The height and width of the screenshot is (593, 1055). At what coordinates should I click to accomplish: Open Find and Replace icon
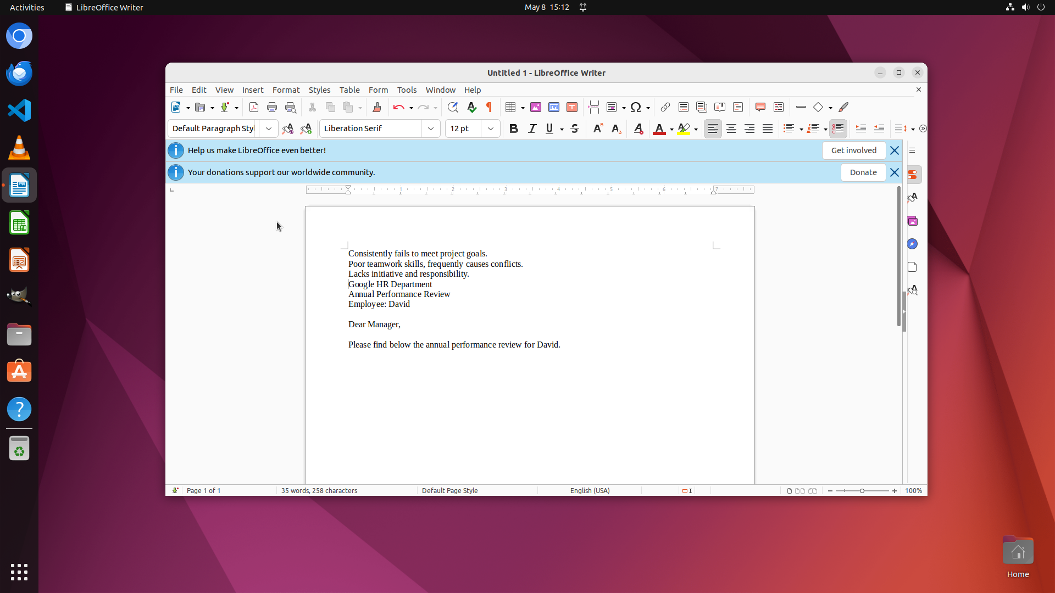[453, 107]
